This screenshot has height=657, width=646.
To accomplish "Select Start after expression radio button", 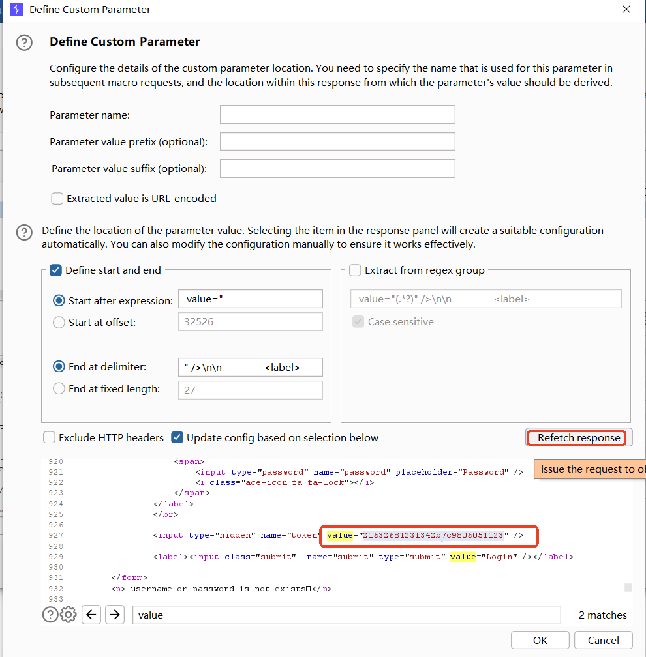I will 59,300.
